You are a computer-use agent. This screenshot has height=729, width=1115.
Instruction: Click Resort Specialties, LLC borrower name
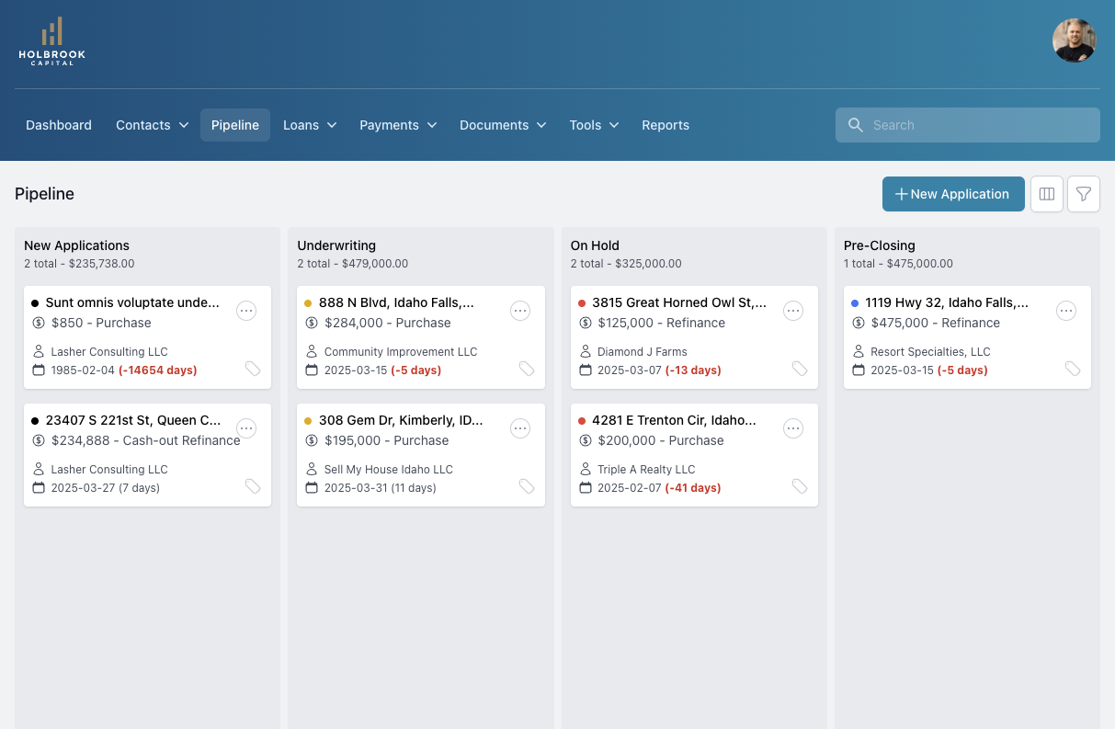point(930,351)
